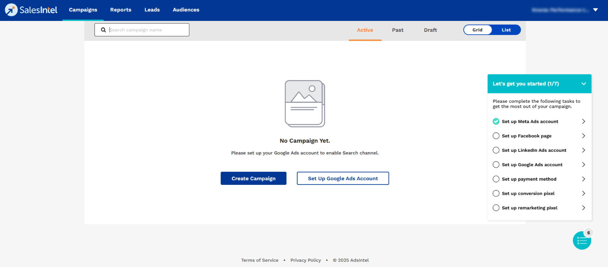The image size is (608, 267).
Task: Open Set up payment method arrow
Action: pyautogui.click(x=583, y=179)
